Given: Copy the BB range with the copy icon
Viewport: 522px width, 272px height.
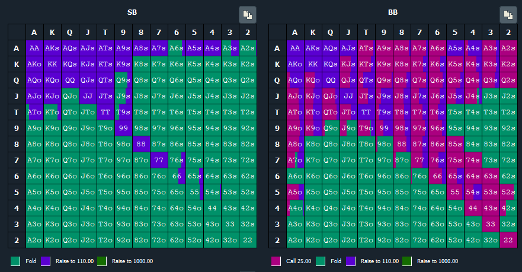Looking at the screenshot, I should [x=508, y=15].
